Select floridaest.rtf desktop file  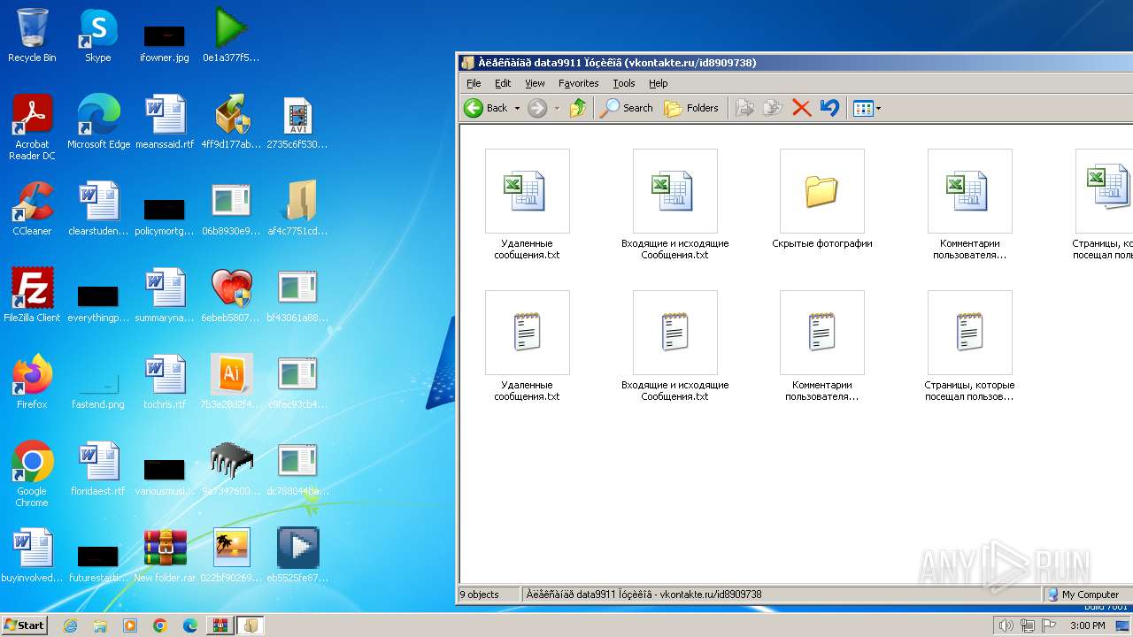pyautogui.click(x=98, y=469)
